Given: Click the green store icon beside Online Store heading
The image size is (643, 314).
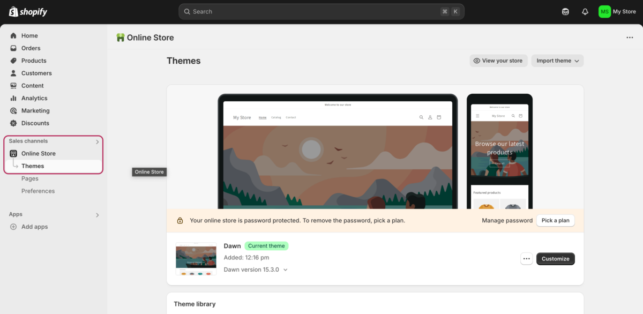Looking at the screenshot, I should [x=121, y=38].
